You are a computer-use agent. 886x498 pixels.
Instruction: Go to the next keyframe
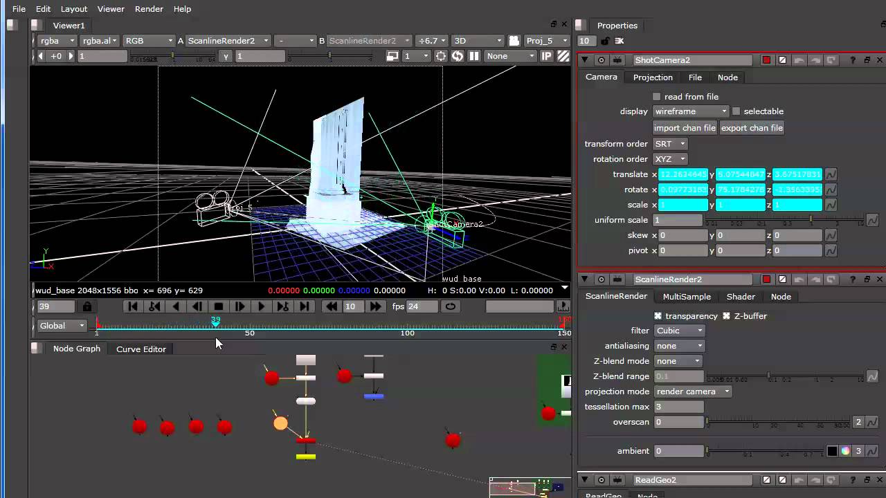click(283, 306)
